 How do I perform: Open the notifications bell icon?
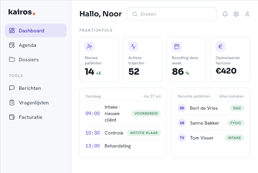pyautogui.click(x=225, y=14)
